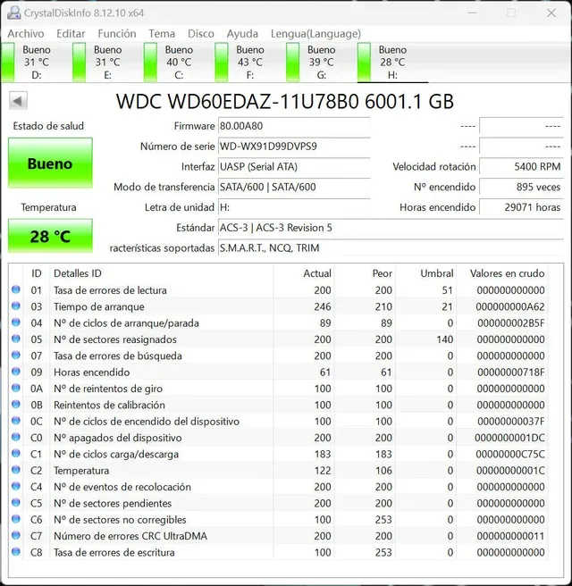Open the Ayuda menu

(x=242, y=34)
